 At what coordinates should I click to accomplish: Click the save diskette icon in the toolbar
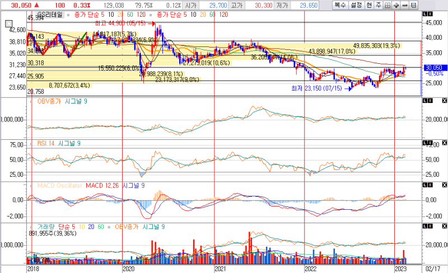[413, 5]
